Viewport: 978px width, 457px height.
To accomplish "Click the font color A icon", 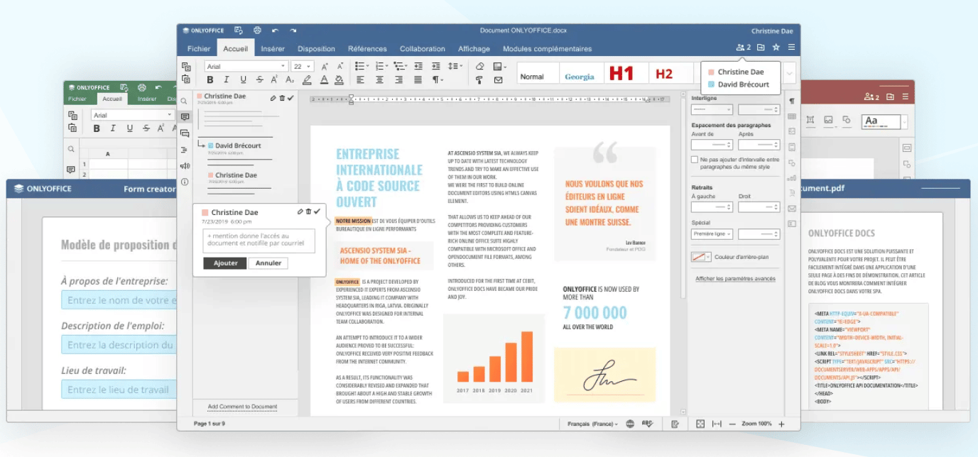I will tap(324, 80).
